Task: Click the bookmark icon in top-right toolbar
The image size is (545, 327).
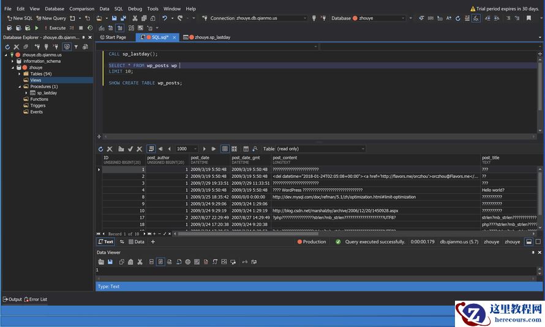Action: click(x=528, y=18)
